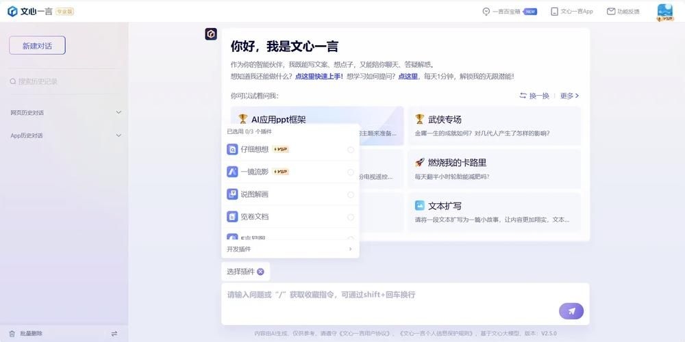Click 专业版 badge next to logo
The width and height of the screenshot is (685, 342).
(x=64, y=12)
